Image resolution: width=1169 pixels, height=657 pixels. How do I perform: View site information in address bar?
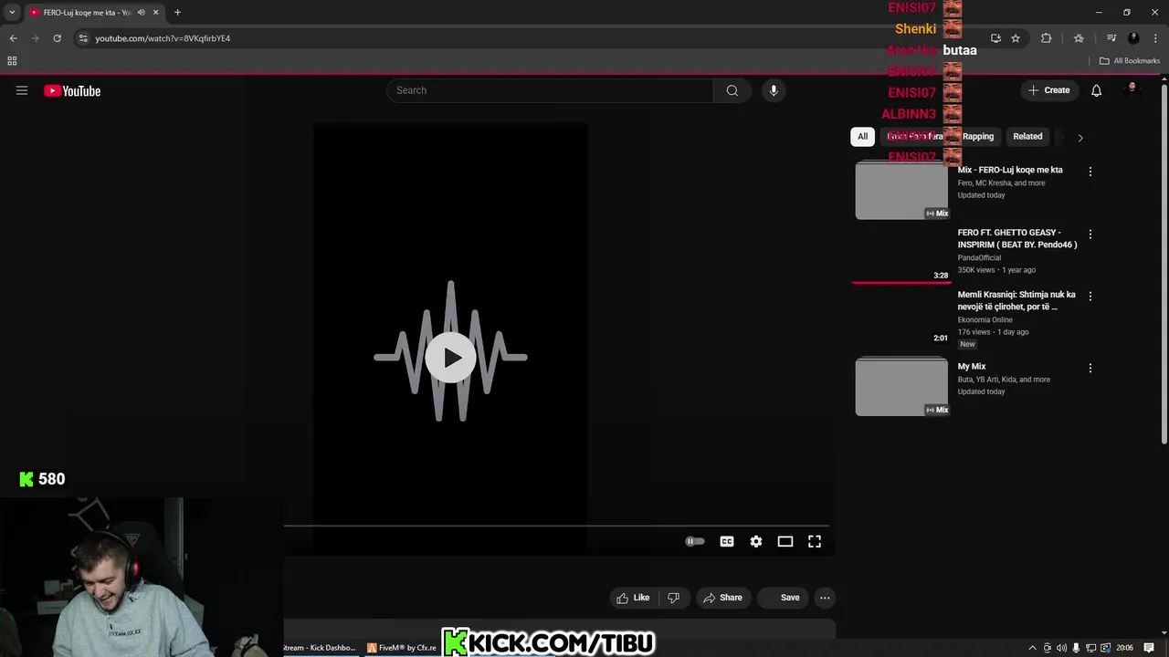[x=83, y=38]
